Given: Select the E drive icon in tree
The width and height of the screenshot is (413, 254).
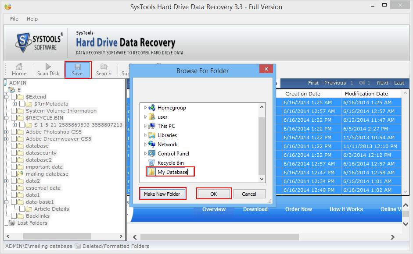Looking at the screenshot, I should [x=12, y=90].
